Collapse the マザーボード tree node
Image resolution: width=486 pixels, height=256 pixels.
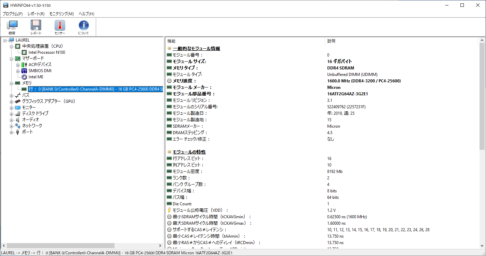point(12,59)
